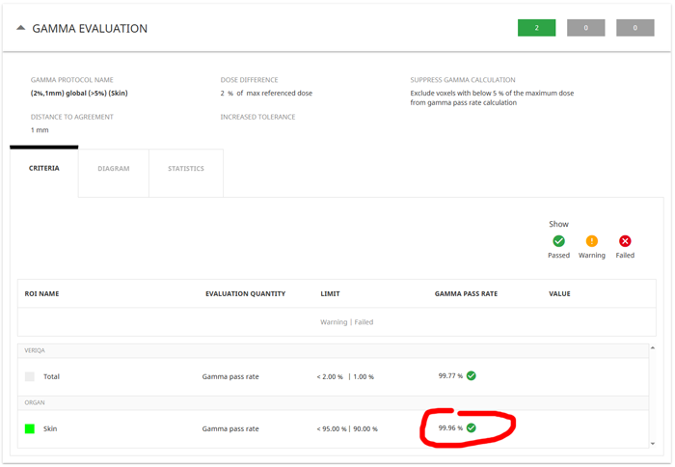675x467 pixels.
Task: Click the Gamma pass rate text in Skin row
Action: (x=230, y=428)
